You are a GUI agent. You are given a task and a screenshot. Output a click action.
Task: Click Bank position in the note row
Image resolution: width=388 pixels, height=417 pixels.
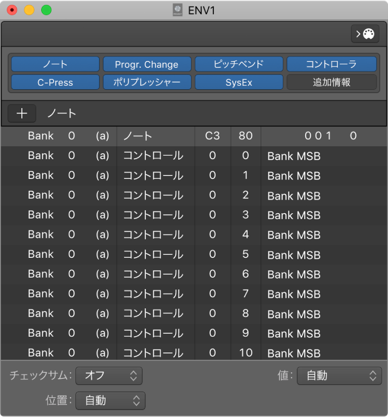tap(41, 136)
